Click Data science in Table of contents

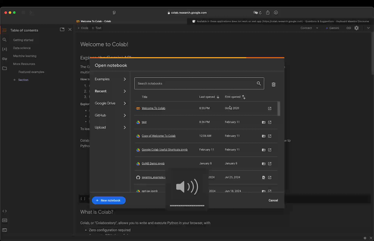[22, 48]
